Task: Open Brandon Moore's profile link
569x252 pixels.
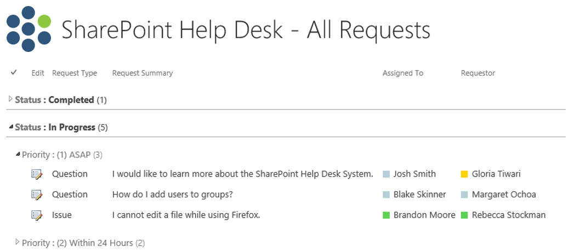Action: click(x=424, y=215)
